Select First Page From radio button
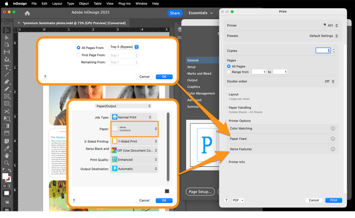Viewport: 355px width, 218px height. tap(78, 55)
